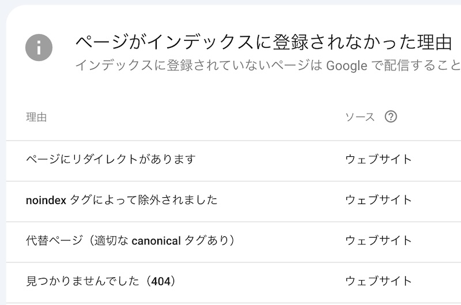Sort by the 理由 column header
Screen dimensions: 461x305
[36, 117]
